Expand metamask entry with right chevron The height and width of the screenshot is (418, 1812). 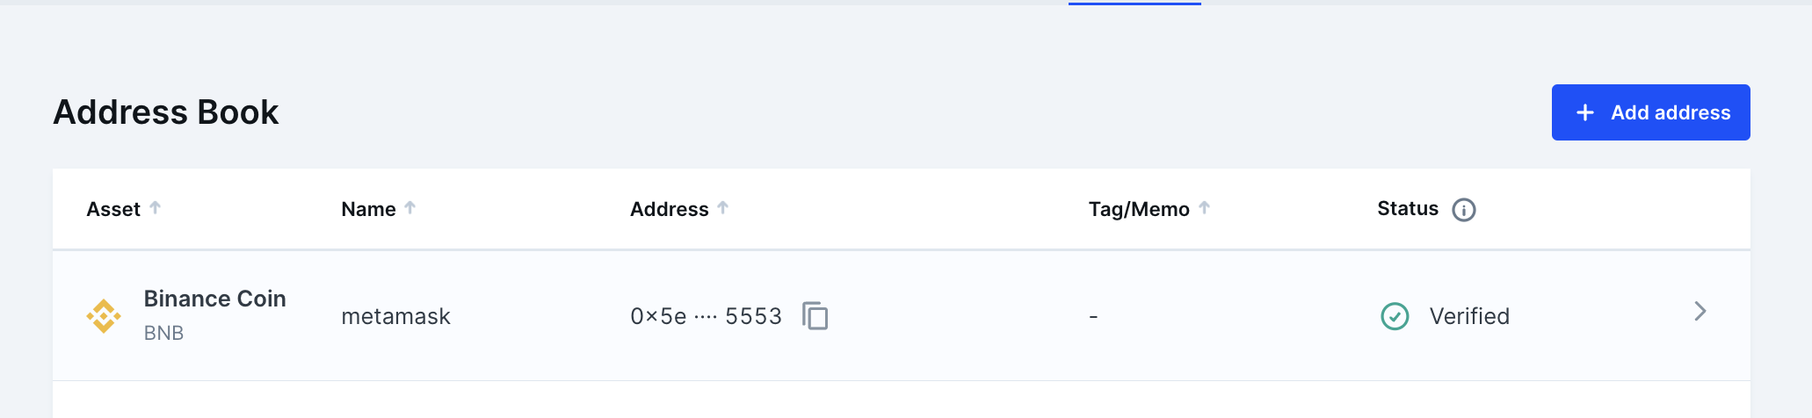[1700, 312]
